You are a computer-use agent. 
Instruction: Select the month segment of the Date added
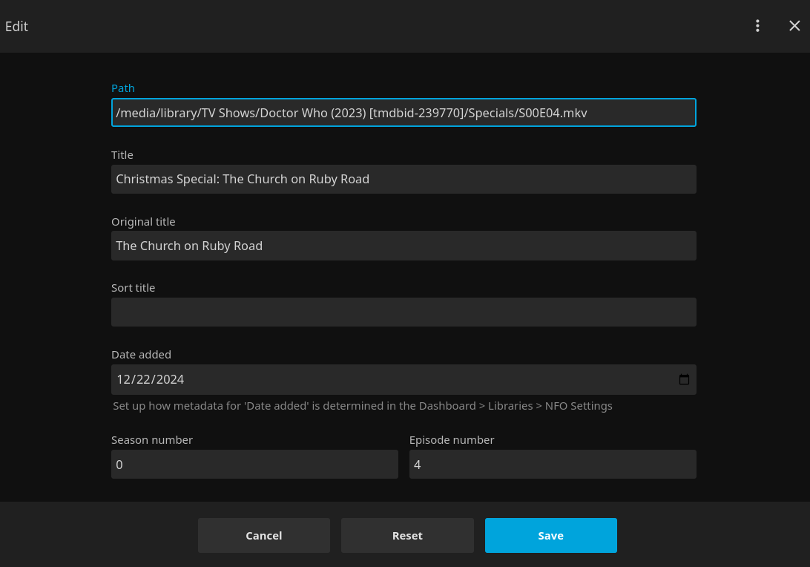(124, 379)
